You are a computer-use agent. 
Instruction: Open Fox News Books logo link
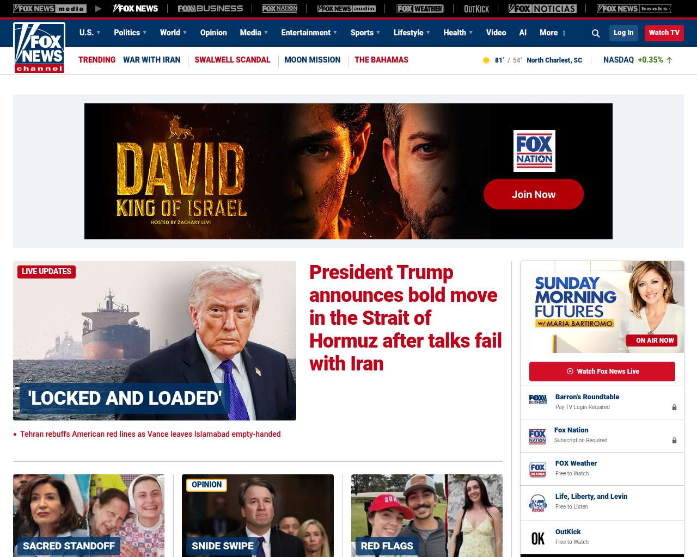click(634, 9)
